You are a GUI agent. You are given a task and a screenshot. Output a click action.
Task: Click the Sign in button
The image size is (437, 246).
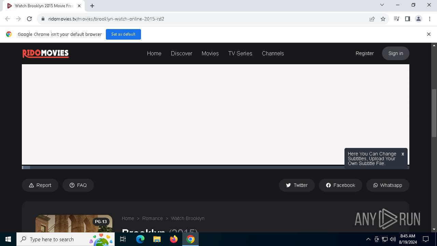396,53
